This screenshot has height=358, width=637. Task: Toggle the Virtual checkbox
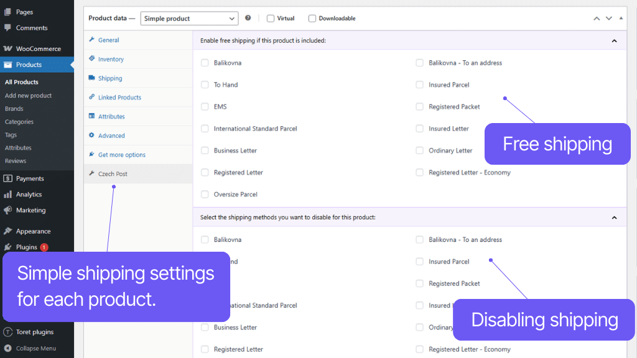[271, 18]
